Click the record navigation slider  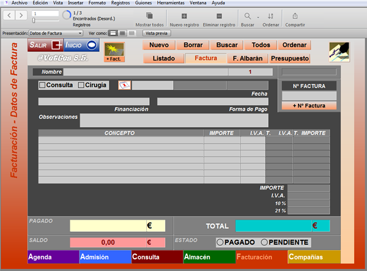tap(34, 21)
